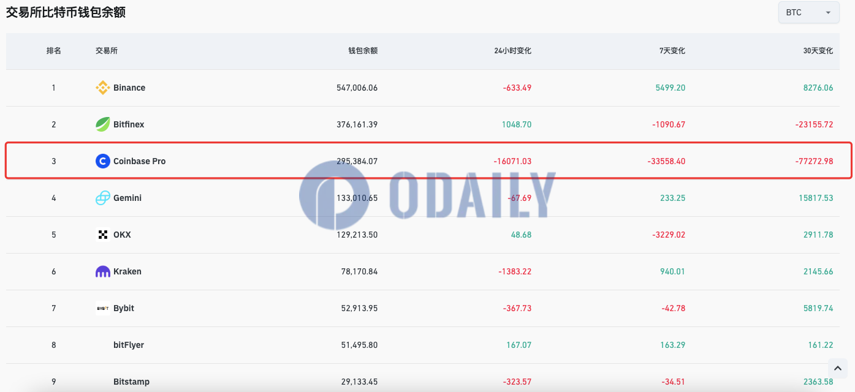The image size is (855, 392).
Task: Select Bybit balance 52,913.95
Action: (360, 308)
